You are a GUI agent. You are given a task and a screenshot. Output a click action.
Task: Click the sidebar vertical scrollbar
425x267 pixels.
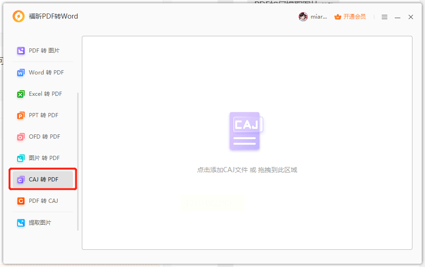78,161
